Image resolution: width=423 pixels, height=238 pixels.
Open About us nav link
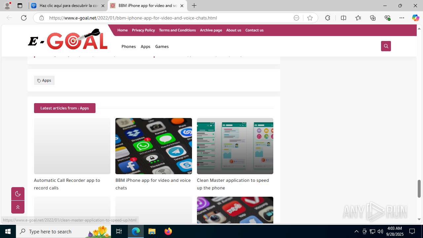pyautogui.click(x=234, y=30)
